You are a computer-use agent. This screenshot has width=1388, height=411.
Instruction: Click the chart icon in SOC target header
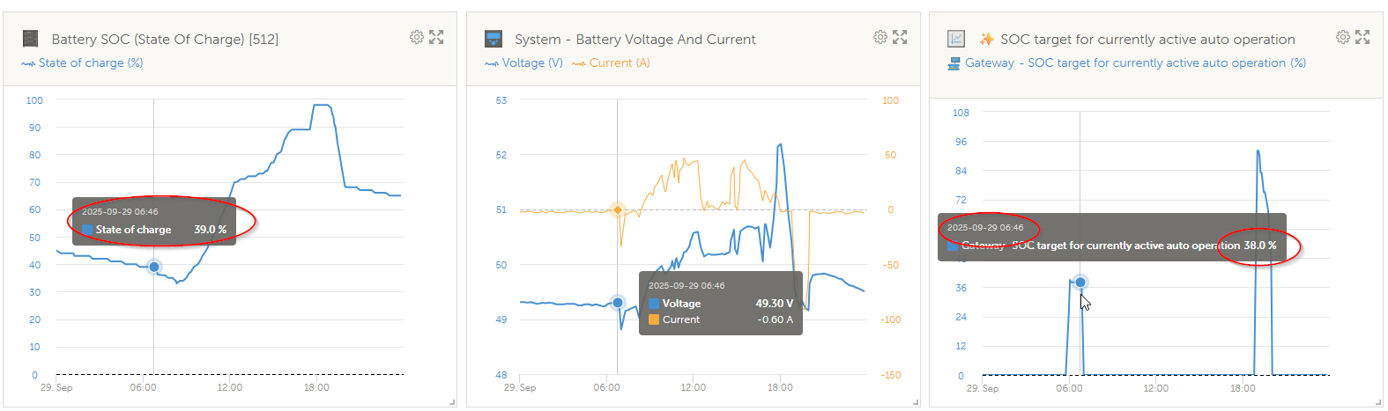coord(956,39)
